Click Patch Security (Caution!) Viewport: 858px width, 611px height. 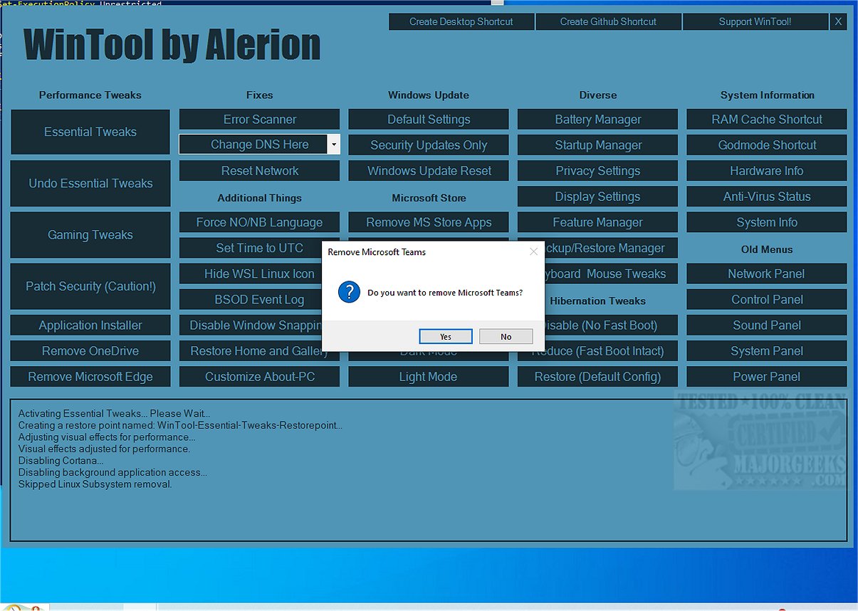coord(90,286)
